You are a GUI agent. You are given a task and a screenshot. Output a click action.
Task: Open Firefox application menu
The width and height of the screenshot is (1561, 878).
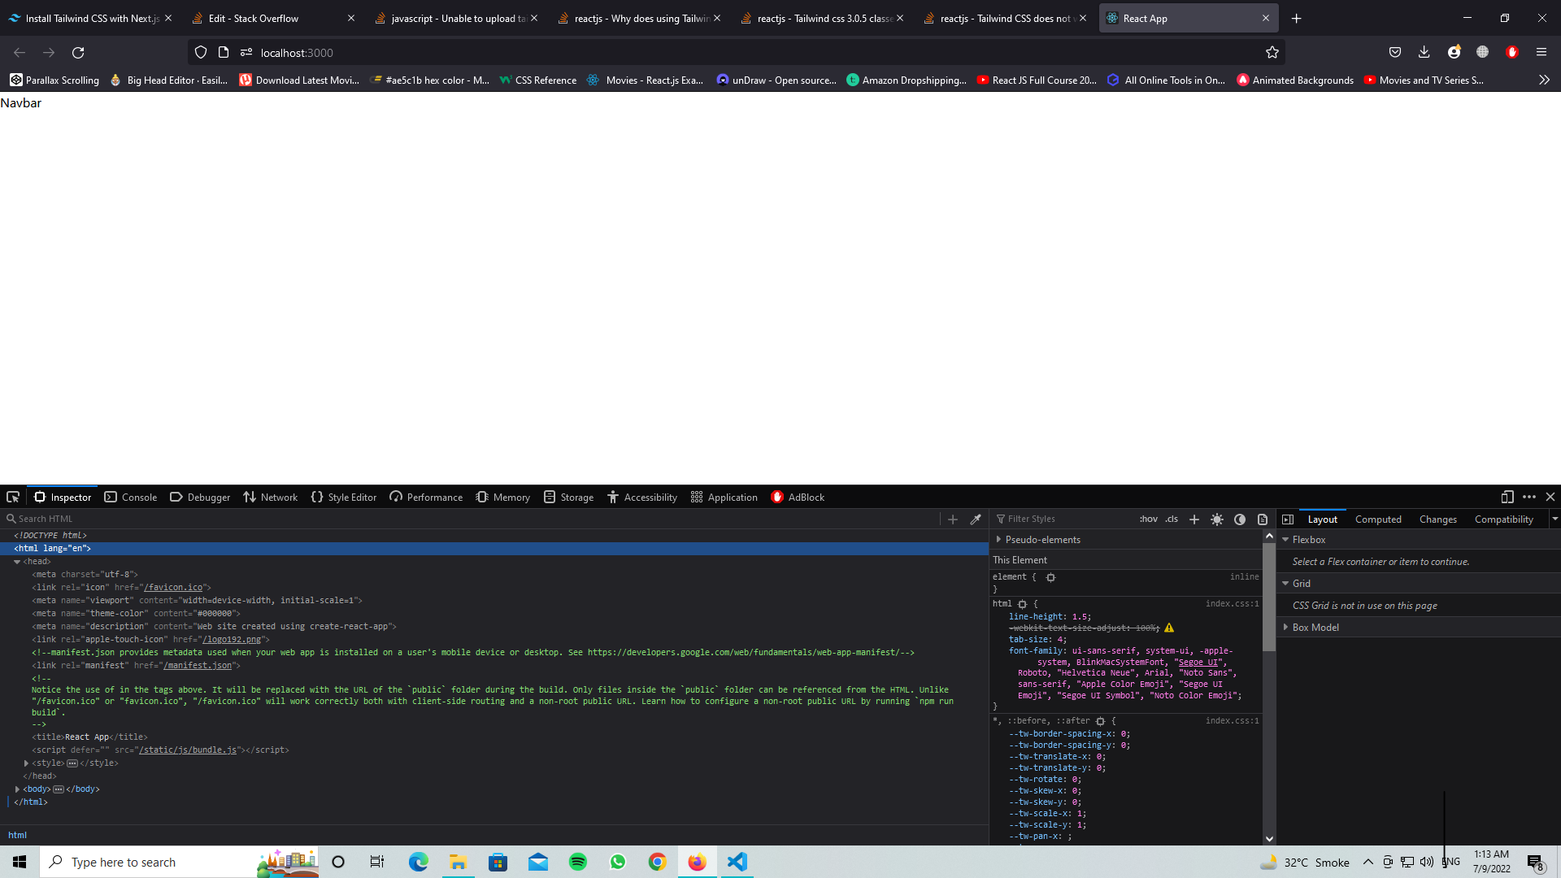click(x=1541, y=52)
